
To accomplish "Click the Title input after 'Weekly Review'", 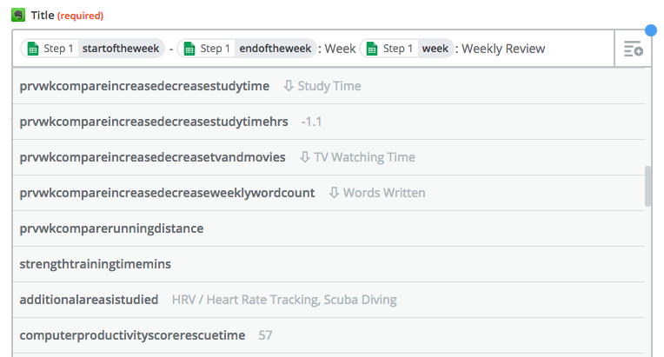I will (x=578, y=50).
